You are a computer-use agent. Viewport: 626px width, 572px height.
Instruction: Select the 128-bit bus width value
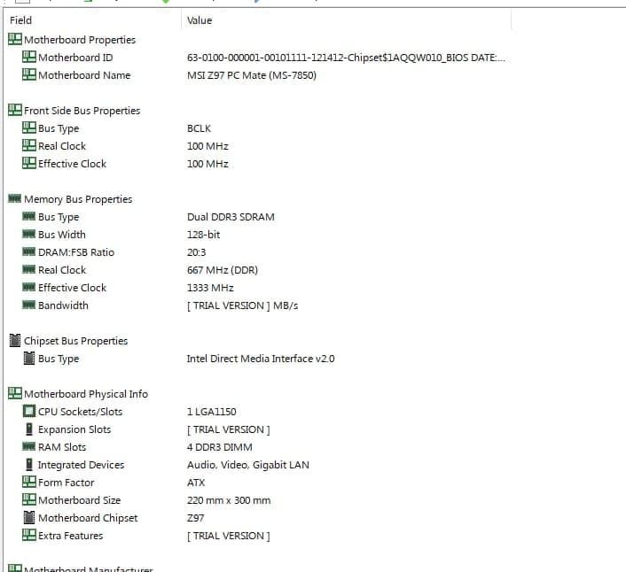click(203, 235)
